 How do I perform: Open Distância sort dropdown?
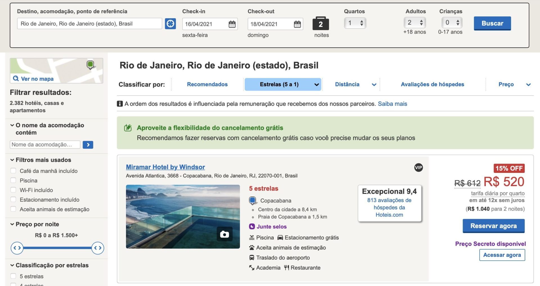pyautogui.click(x=355, y=84)
